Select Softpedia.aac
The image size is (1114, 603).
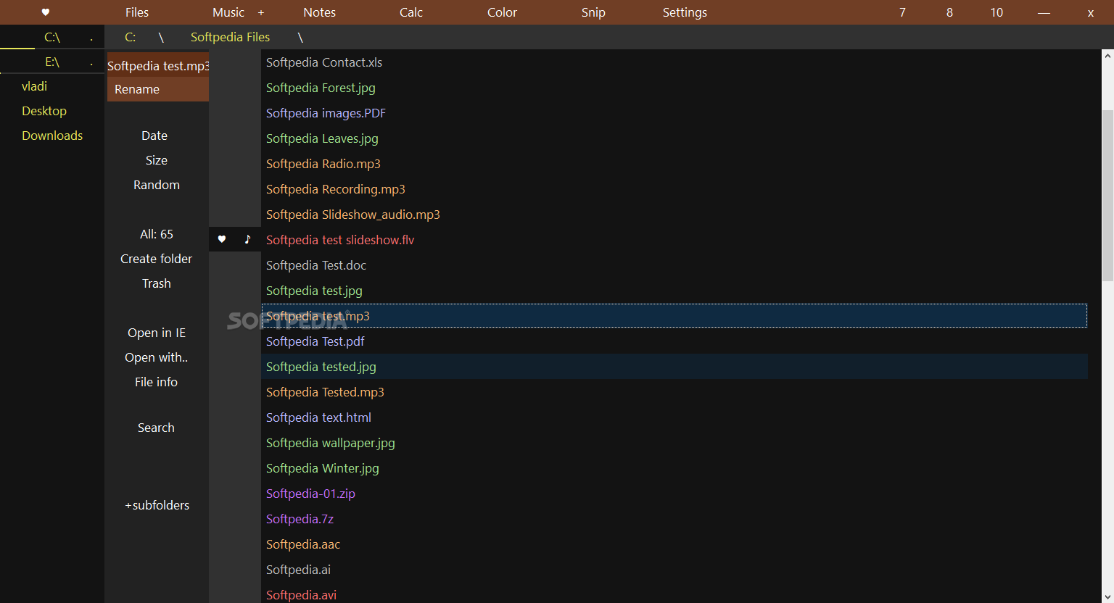(303, 544)
